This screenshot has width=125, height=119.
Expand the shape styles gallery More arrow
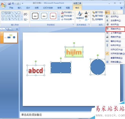click(59, 19)
